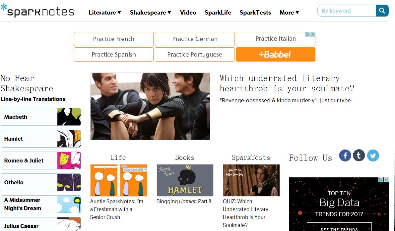The height and width of the screenshot is (231, 395).
Task: Click Othello cover art thumbnail
Action: [x=69, y=182]
